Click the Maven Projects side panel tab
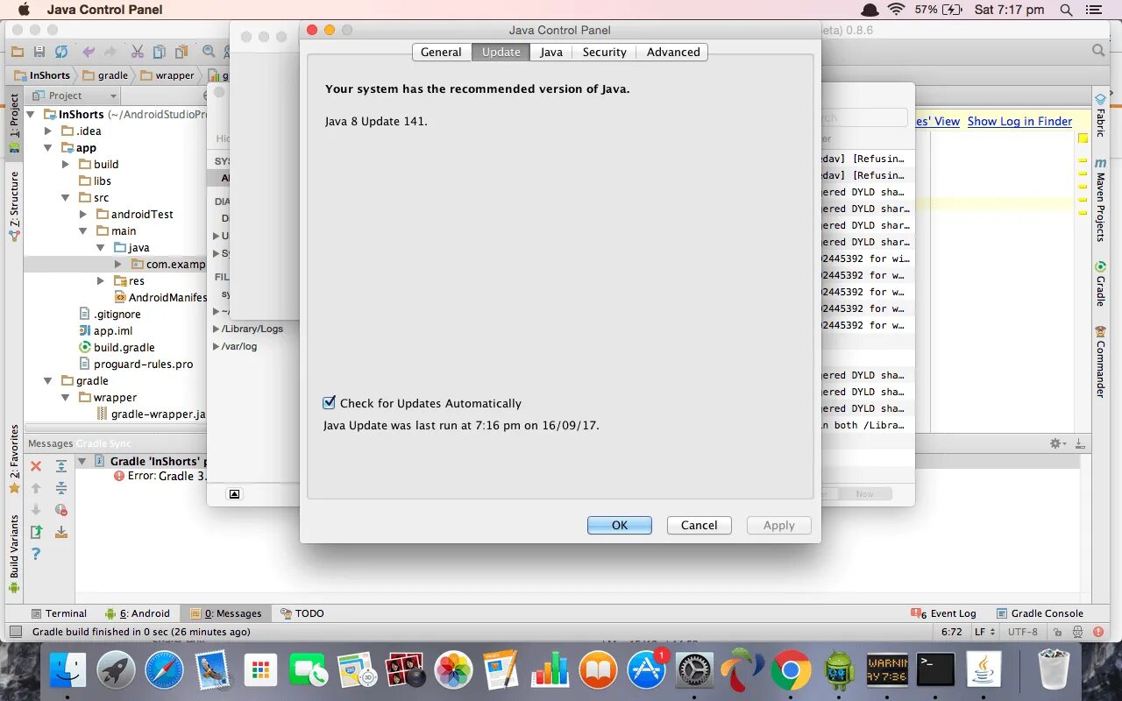The image size is (1122, 701). (1100, 199)
